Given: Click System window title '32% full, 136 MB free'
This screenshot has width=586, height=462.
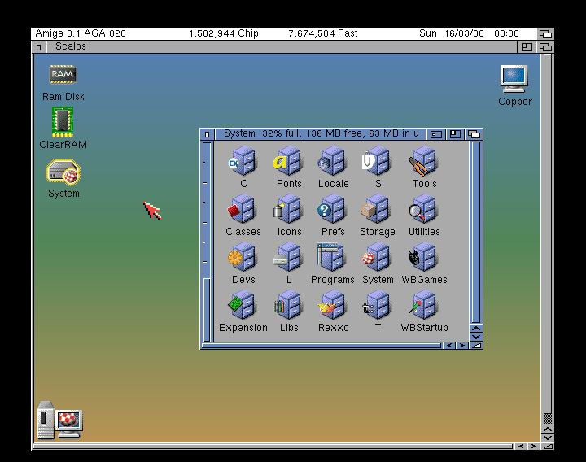Looking at the screenshot, I should (312, 133).
